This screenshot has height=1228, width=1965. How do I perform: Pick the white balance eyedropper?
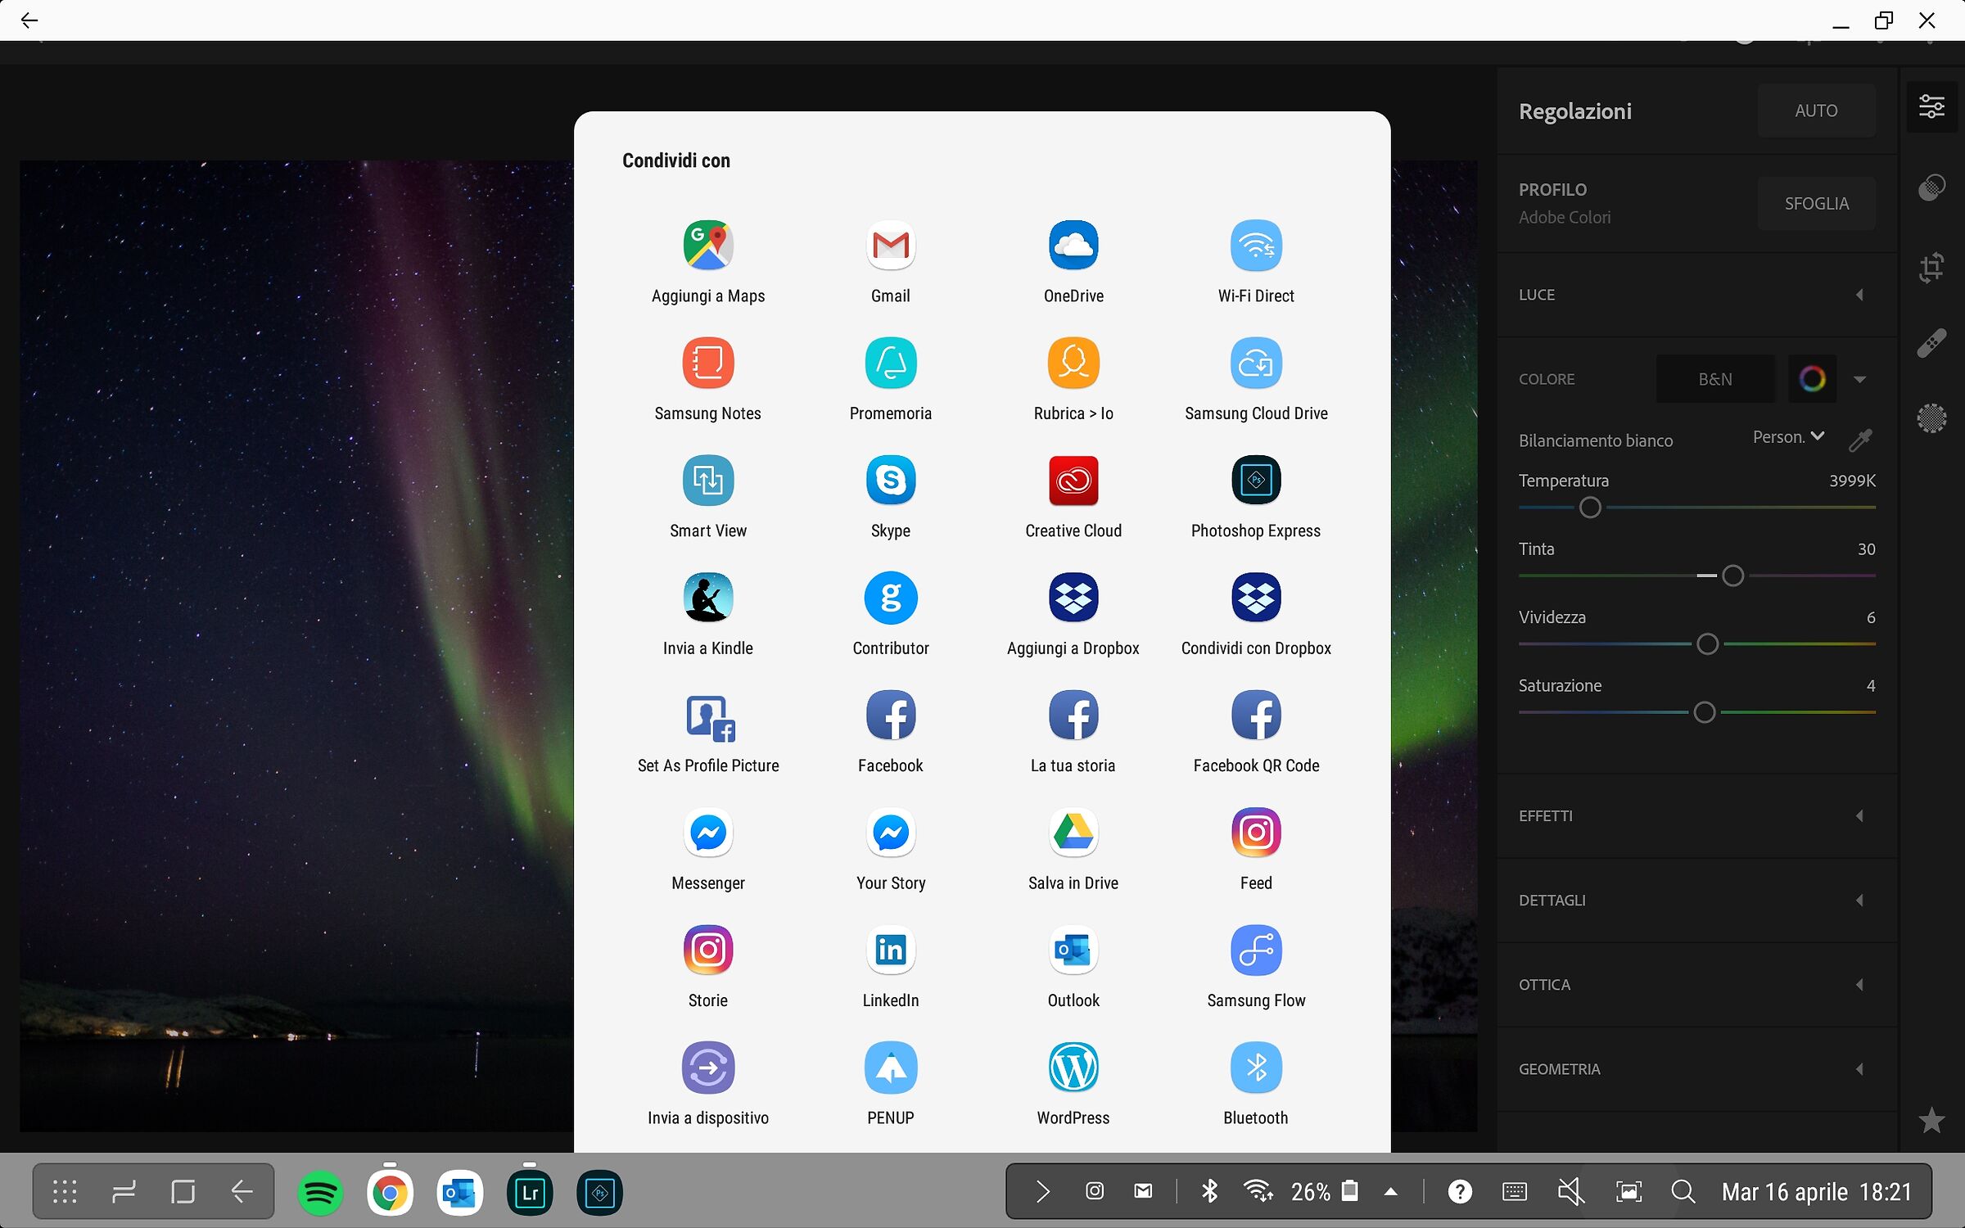tap(1860, 440)
